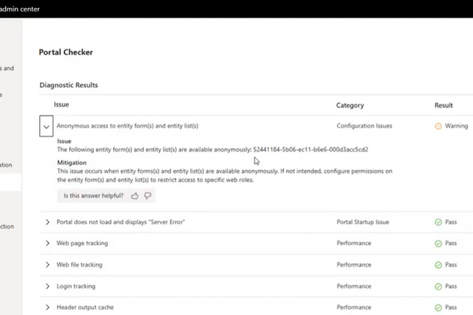Image resolution: width=473 pixels, height=315 pixels.
Task: Click Pass checkmark icon for Server Error row
Action: (438, 222)
